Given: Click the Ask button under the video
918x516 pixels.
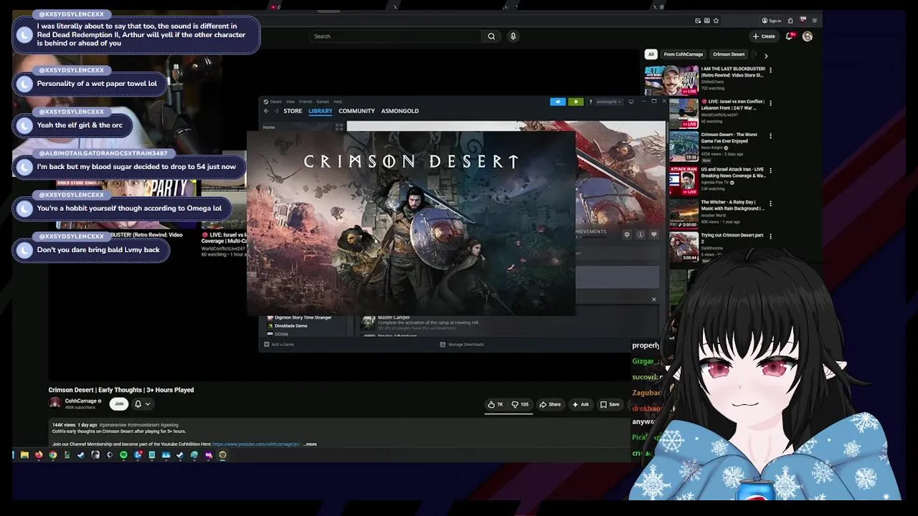Looking at the screenshot, I should click(x=580, y=404).
